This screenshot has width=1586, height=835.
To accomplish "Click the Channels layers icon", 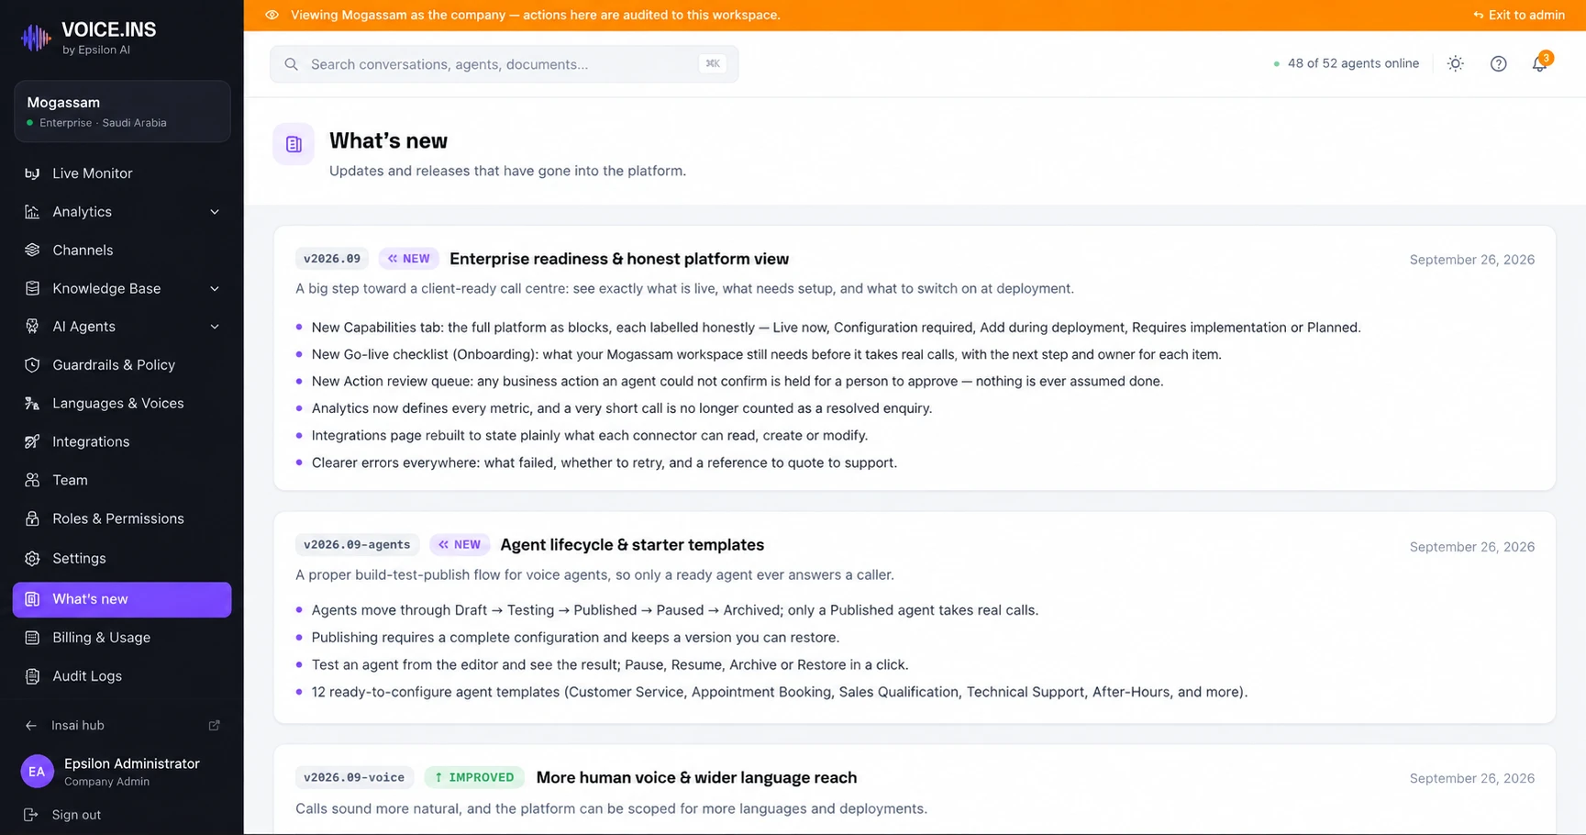I will click(x=32, y=250).
